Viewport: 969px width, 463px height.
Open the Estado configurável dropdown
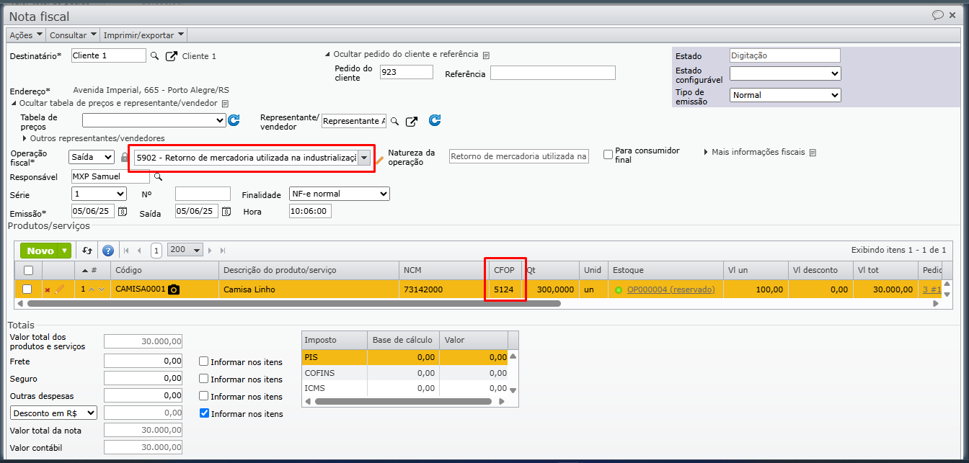785,73
